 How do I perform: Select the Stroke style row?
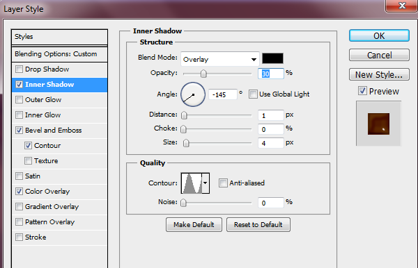point(60,237)
